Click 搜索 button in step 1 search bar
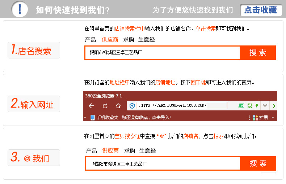The width and height of the screenshot is (286, 184). tap(258, 53)
